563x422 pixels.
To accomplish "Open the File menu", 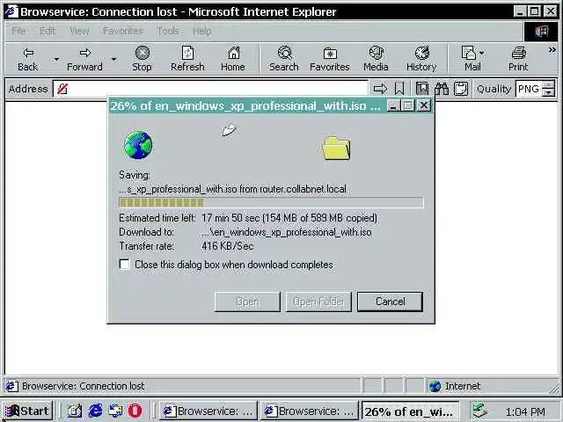I will pos(18,32).
